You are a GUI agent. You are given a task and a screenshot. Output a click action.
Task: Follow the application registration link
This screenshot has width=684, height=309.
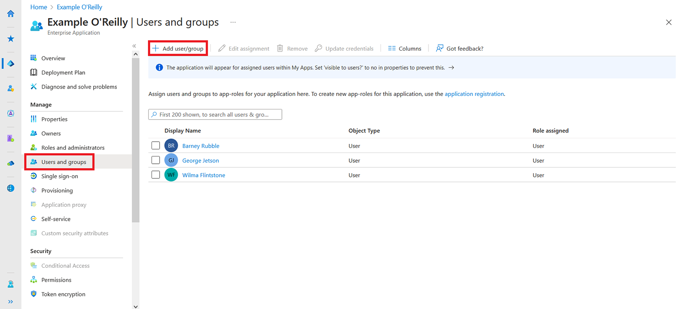(x=474, y=94)
